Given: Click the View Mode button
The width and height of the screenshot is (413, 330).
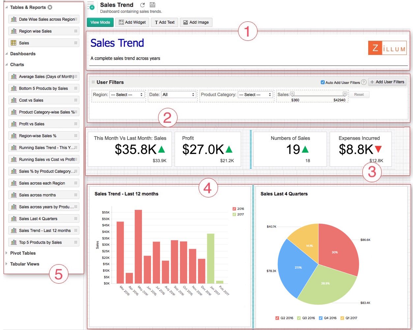Looking at the screenshot, I should coord(100,22).
